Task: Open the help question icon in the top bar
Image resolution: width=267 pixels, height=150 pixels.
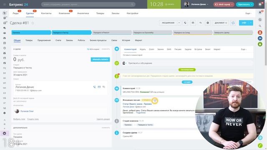Action: pos(260,5)
